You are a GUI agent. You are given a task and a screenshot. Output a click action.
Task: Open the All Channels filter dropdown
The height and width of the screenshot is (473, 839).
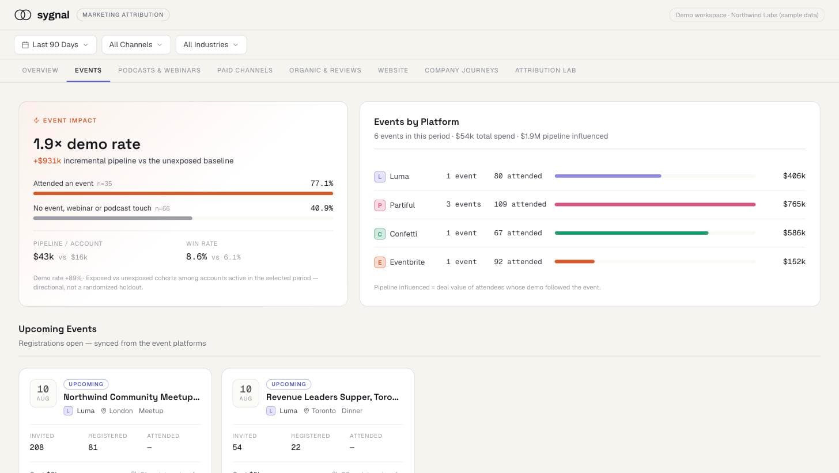(x=136, y=45)
